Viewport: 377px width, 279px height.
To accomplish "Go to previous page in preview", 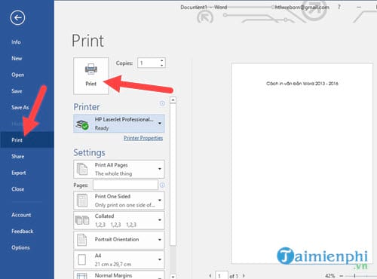I will 210,276.
